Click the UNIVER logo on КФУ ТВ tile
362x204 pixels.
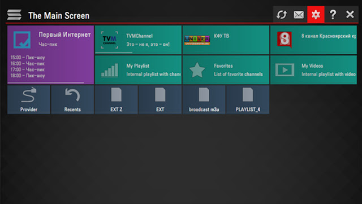197,40
